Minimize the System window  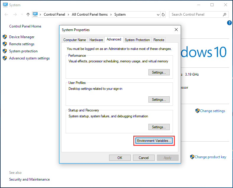pyautogui.click(x=199, y=5)
